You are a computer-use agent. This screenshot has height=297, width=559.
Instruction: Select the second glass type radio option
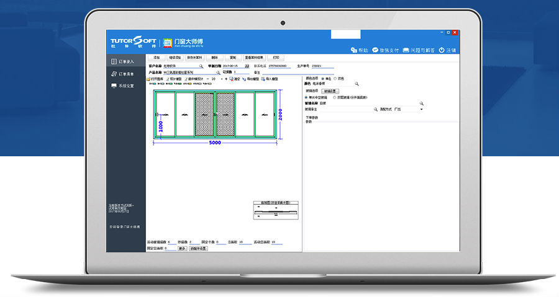click(x=334, y=97)
